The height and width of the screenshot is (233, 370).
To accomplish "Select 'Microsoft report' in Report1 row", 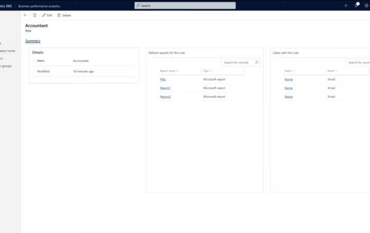I will pyautogui.click(x=214, y=88).
